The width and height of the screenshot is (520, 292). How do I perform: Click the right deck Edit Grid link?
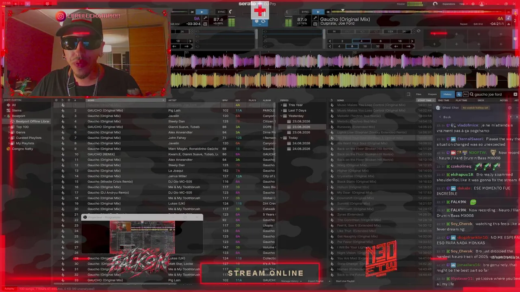[478, 24]
